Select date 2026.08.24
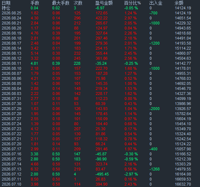This screenshot has width=200, height=187. (12, 18)
